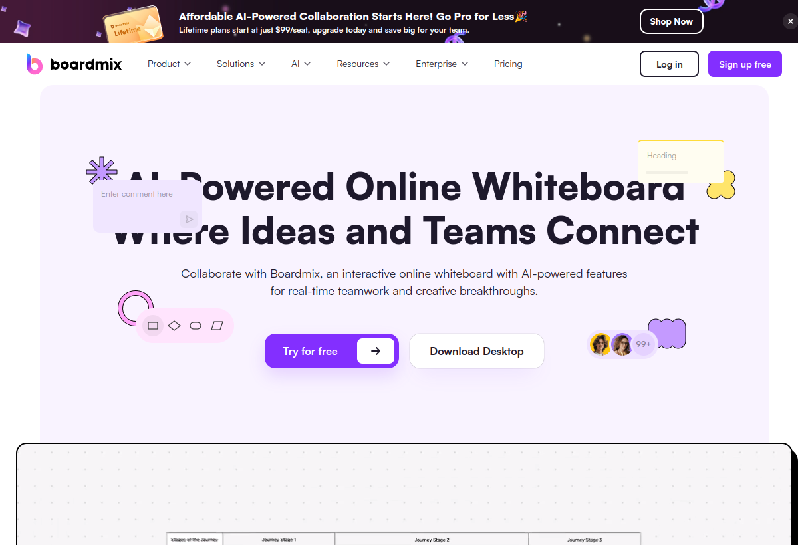Expand the Solutions chevron arrow

[x=262, y=64]
